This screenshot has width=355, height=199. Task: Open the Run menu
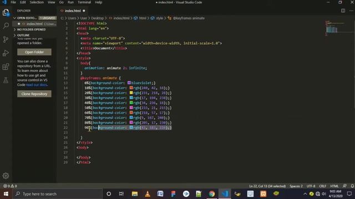[70, 2]
